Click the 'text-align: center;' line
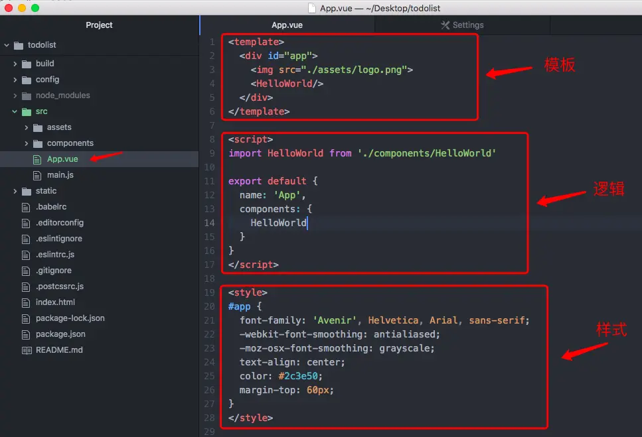The width and height of the screenshot is (642, 437). tap(292, 362)
